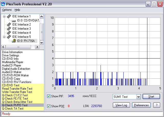The image size is (164, 117).
Task: Select ID:0 CD/DVD(AT. drive
Action: 28,20
